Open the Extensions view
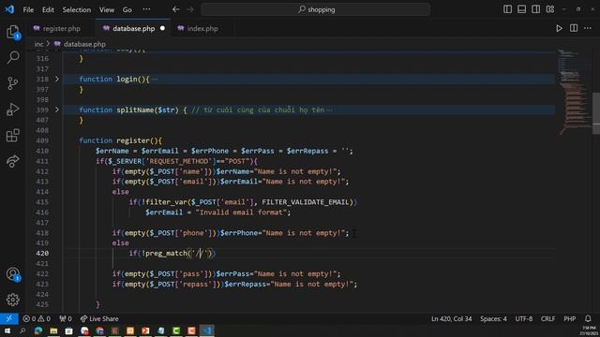 tap(12, 135)
